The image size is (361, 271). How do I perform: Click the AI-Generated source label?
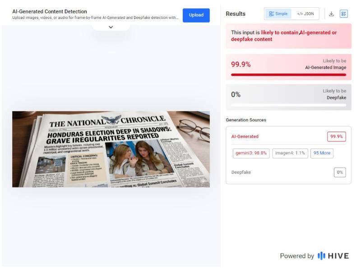[x=245, y=136]
